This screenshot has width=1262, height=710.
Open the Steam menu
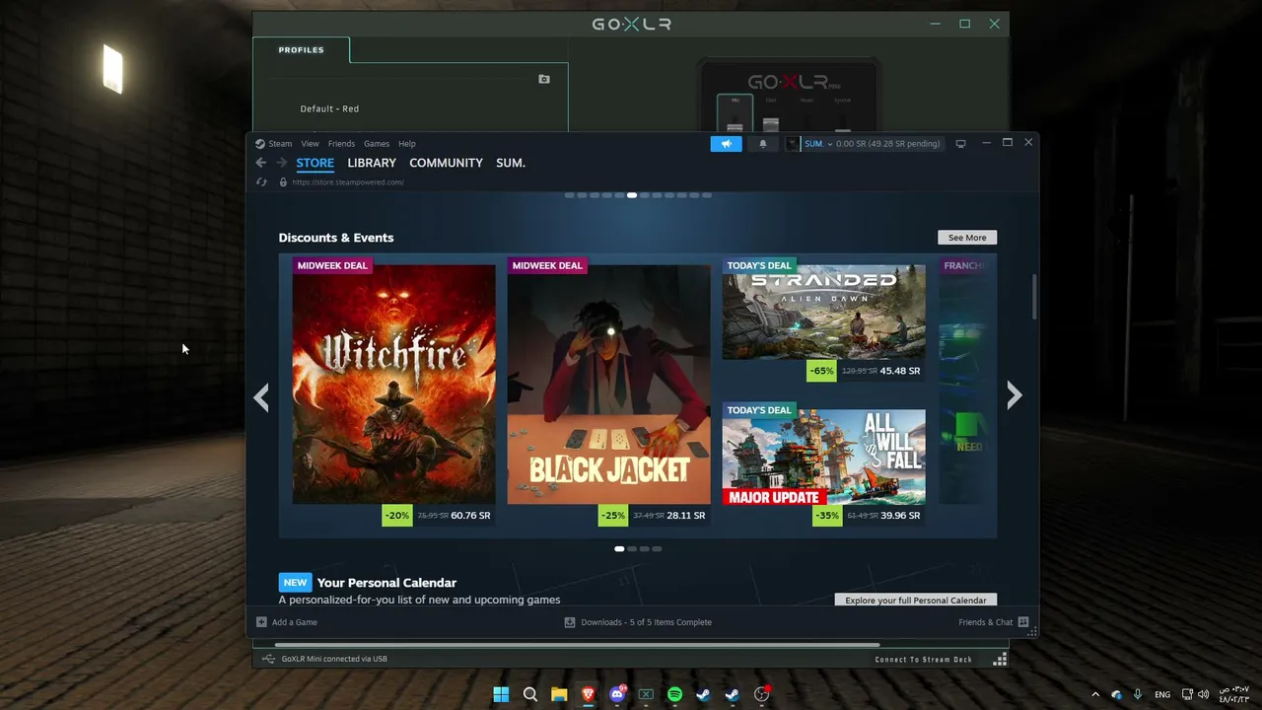[280, 144]
